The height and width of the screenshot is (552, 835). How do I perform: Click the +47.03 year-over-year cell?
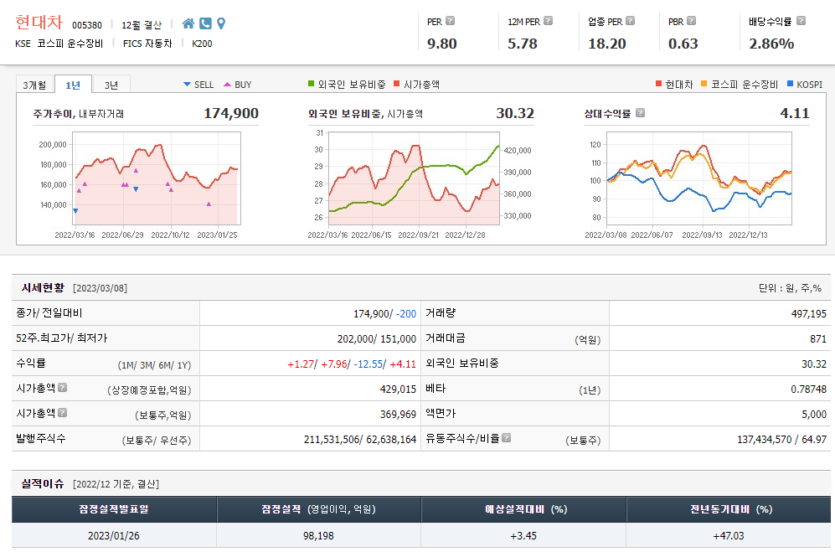click(x=729, y=535)
